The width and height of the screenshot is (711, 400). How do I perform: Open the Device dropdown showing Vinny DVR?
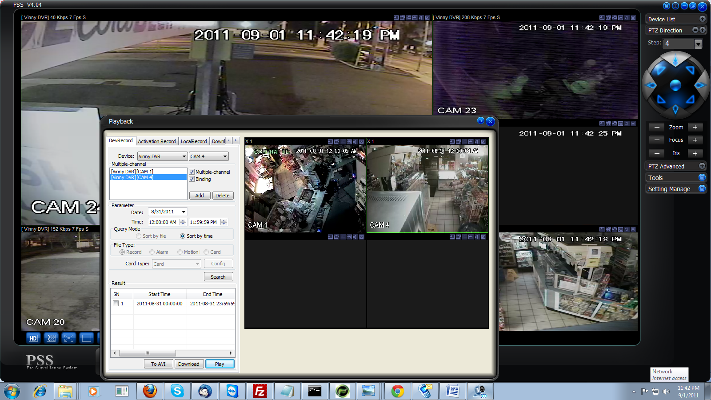point(162,156)
